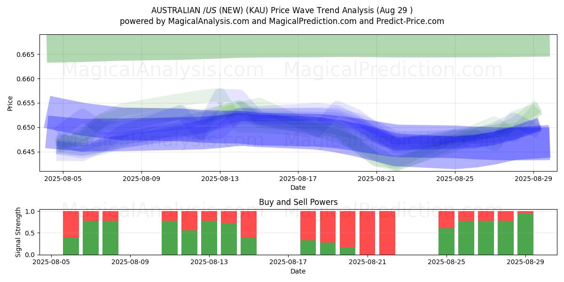Click the 'Buy and Sell Powers' subplot title
The width and height of the screenshot is (564, 282).
tap(298, 203)
